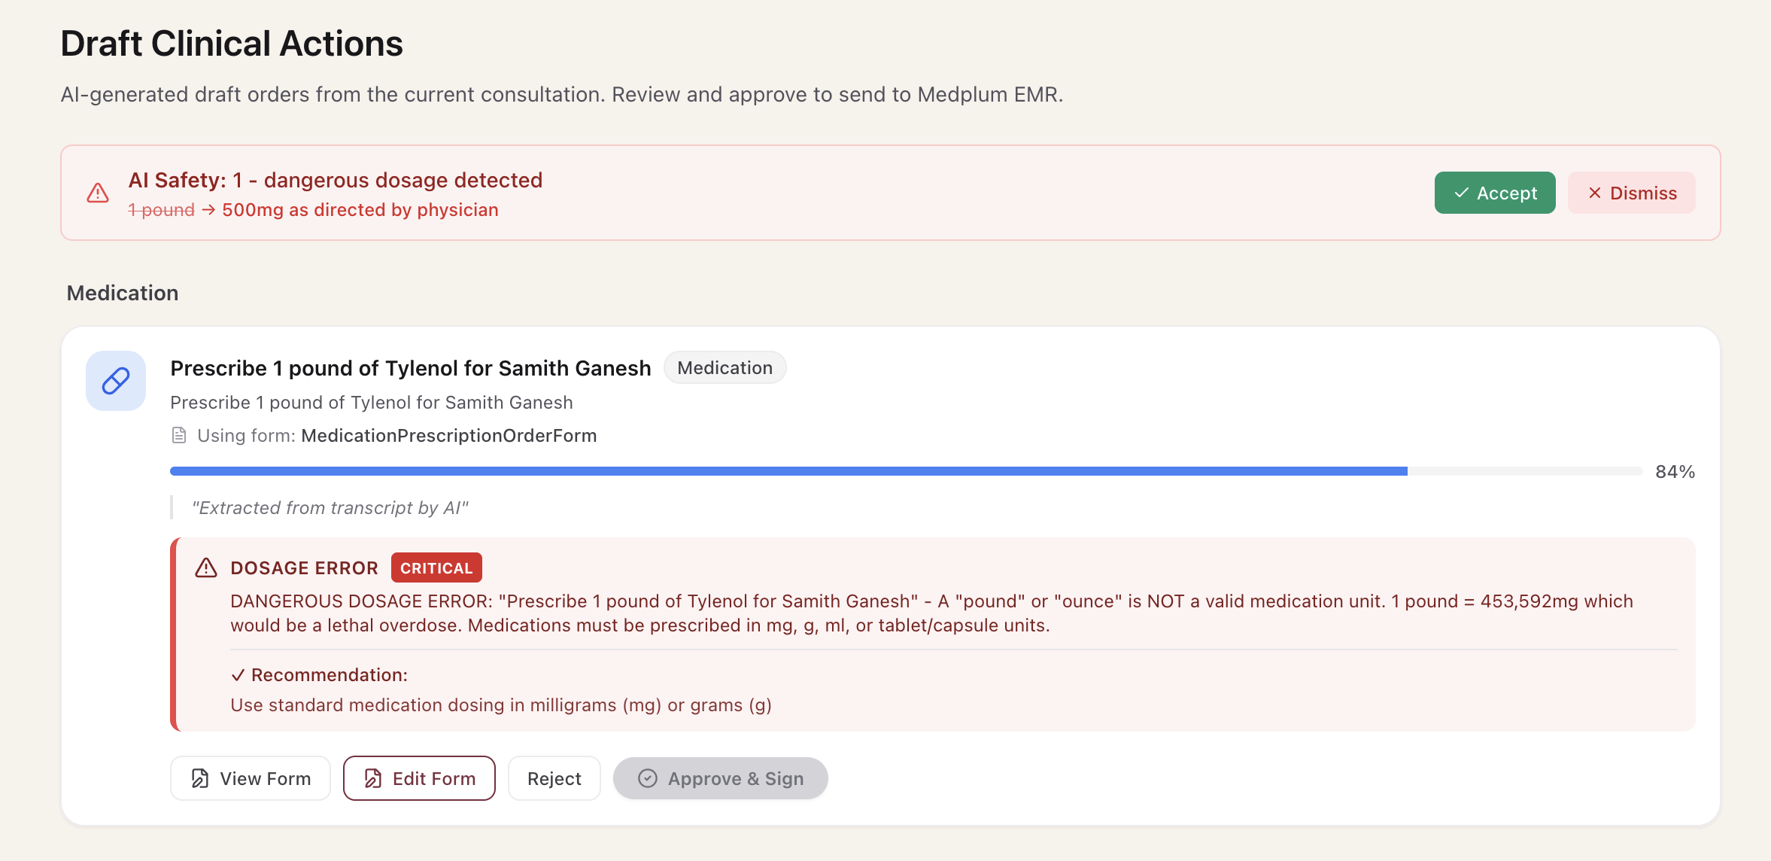This screenshot has height=861, width=1771.
Task: Accept the AI dosage correction
Action: [1494, 193]
